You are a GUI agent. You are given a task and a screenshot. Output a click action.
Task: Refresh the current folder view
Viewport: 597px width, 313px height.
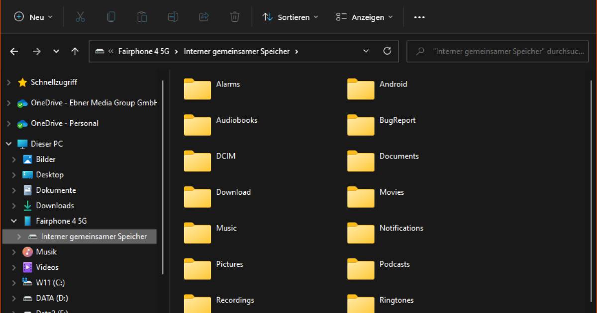pyautogui.click(x=387, y=51)
